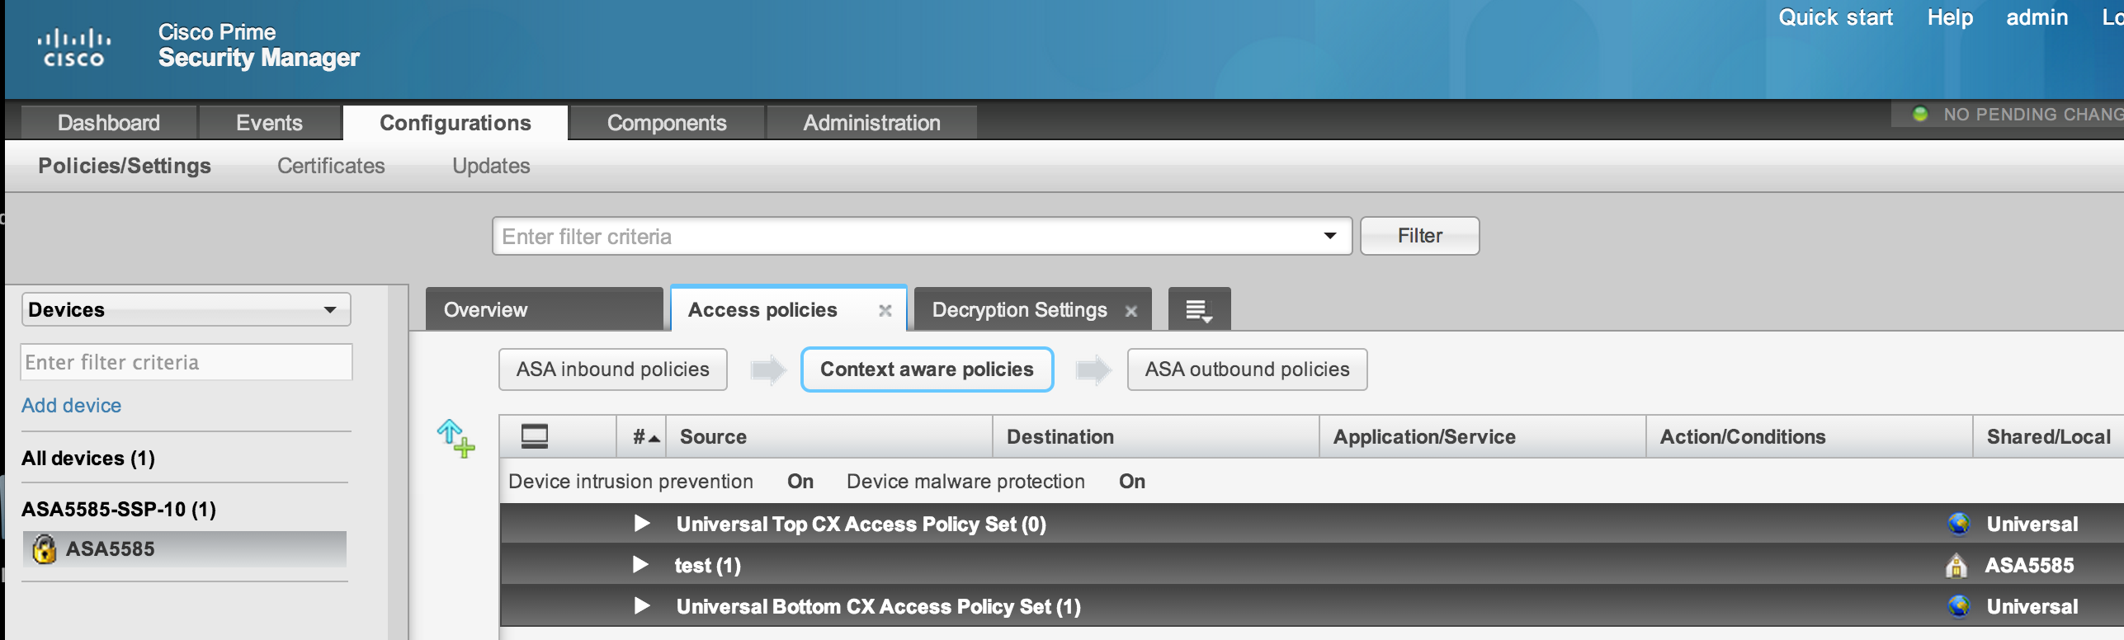Click the globe icon on Universal Bottom row
Viewport: 2124px width, 640px height.
pyautogui.click(x=1957, y=607)
